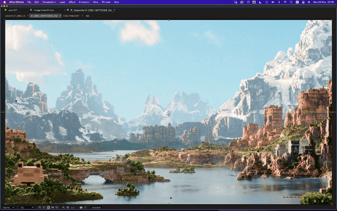The image size is (337, 211).
Task: Click the preview timecode display
Action: click(x=97, y=208)
